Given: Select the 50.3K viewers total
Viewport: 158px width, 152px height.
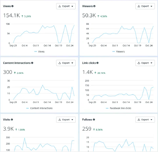Looking at the screenshot, I should 89,16.
